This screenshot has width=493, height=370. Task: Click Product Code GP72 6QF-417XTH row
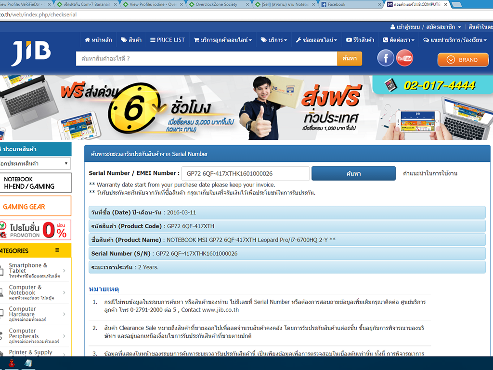click(x=287, y=226)
